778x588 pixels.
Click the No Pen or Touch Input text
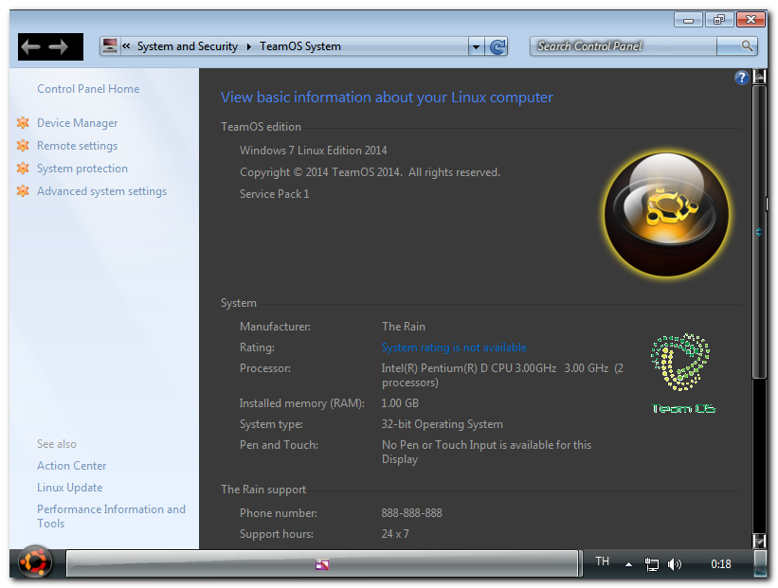click(486, 453)
